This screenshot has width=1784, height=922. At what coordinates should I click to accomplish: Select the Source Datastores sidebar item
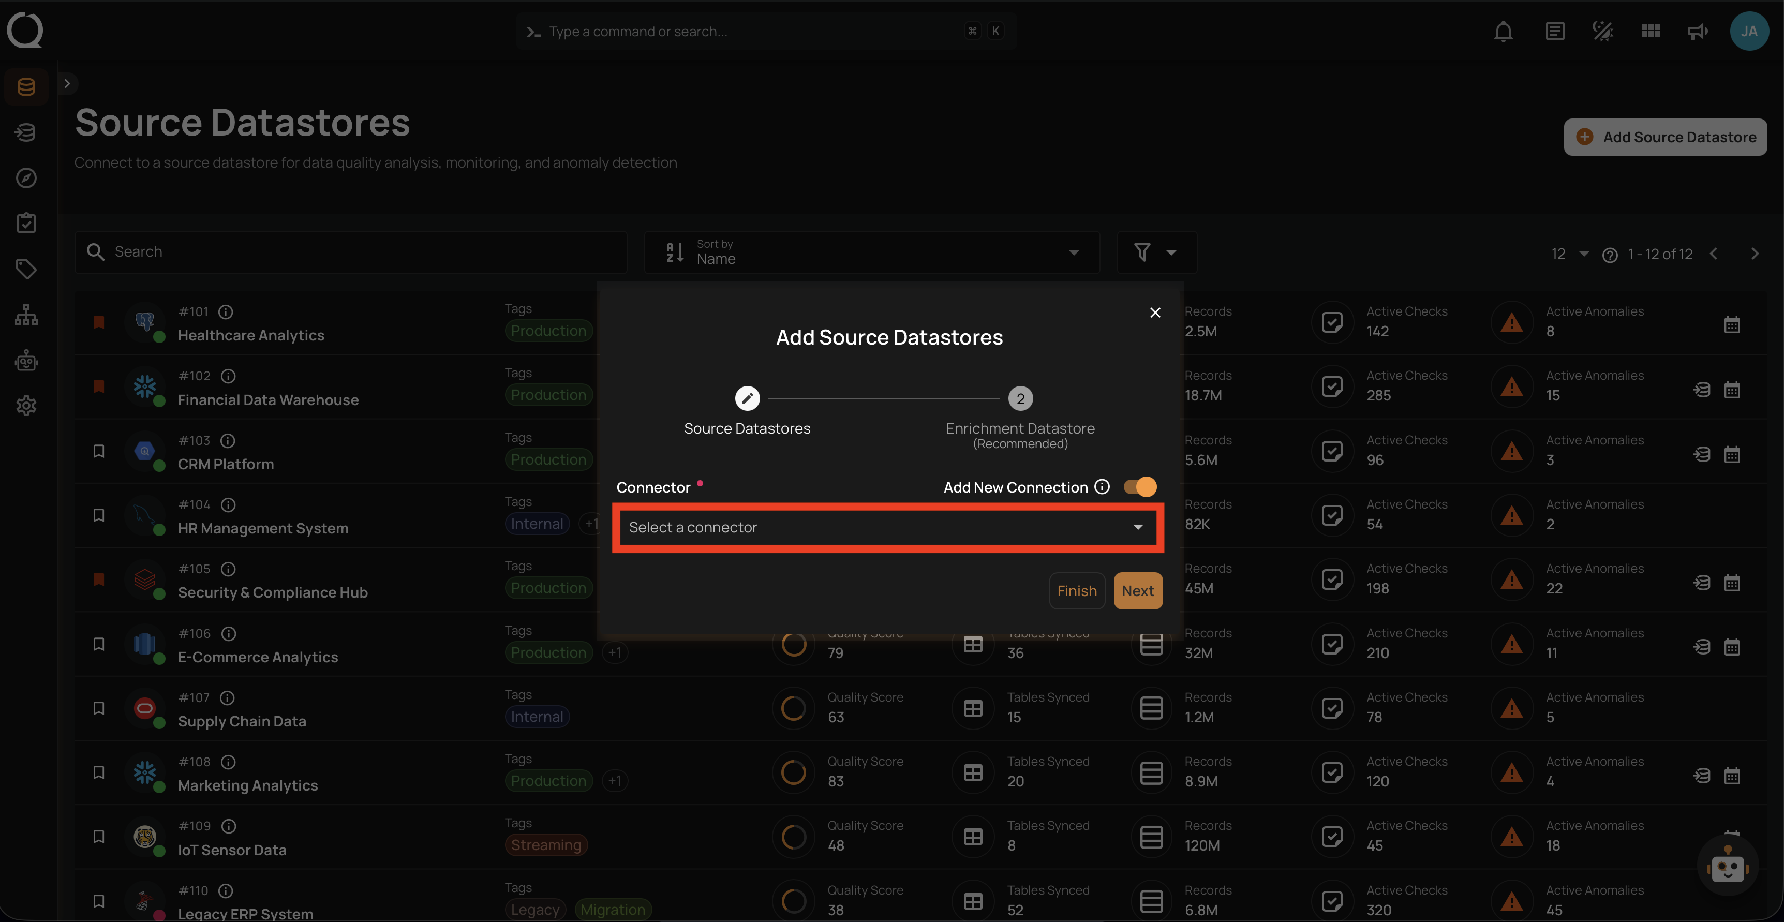[x=26, y=87]
